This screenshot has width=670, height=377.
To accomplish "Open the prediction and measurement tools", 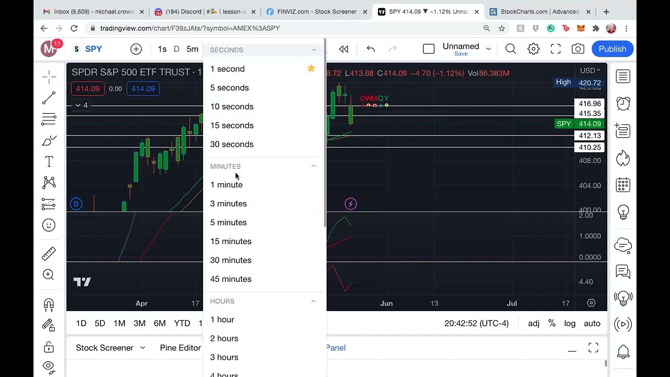I will [49, 204].
